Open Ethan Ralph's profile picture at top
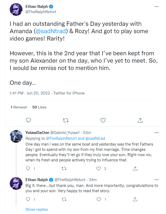The height and width of the screenshot is (214, 166). pos(16,9)
